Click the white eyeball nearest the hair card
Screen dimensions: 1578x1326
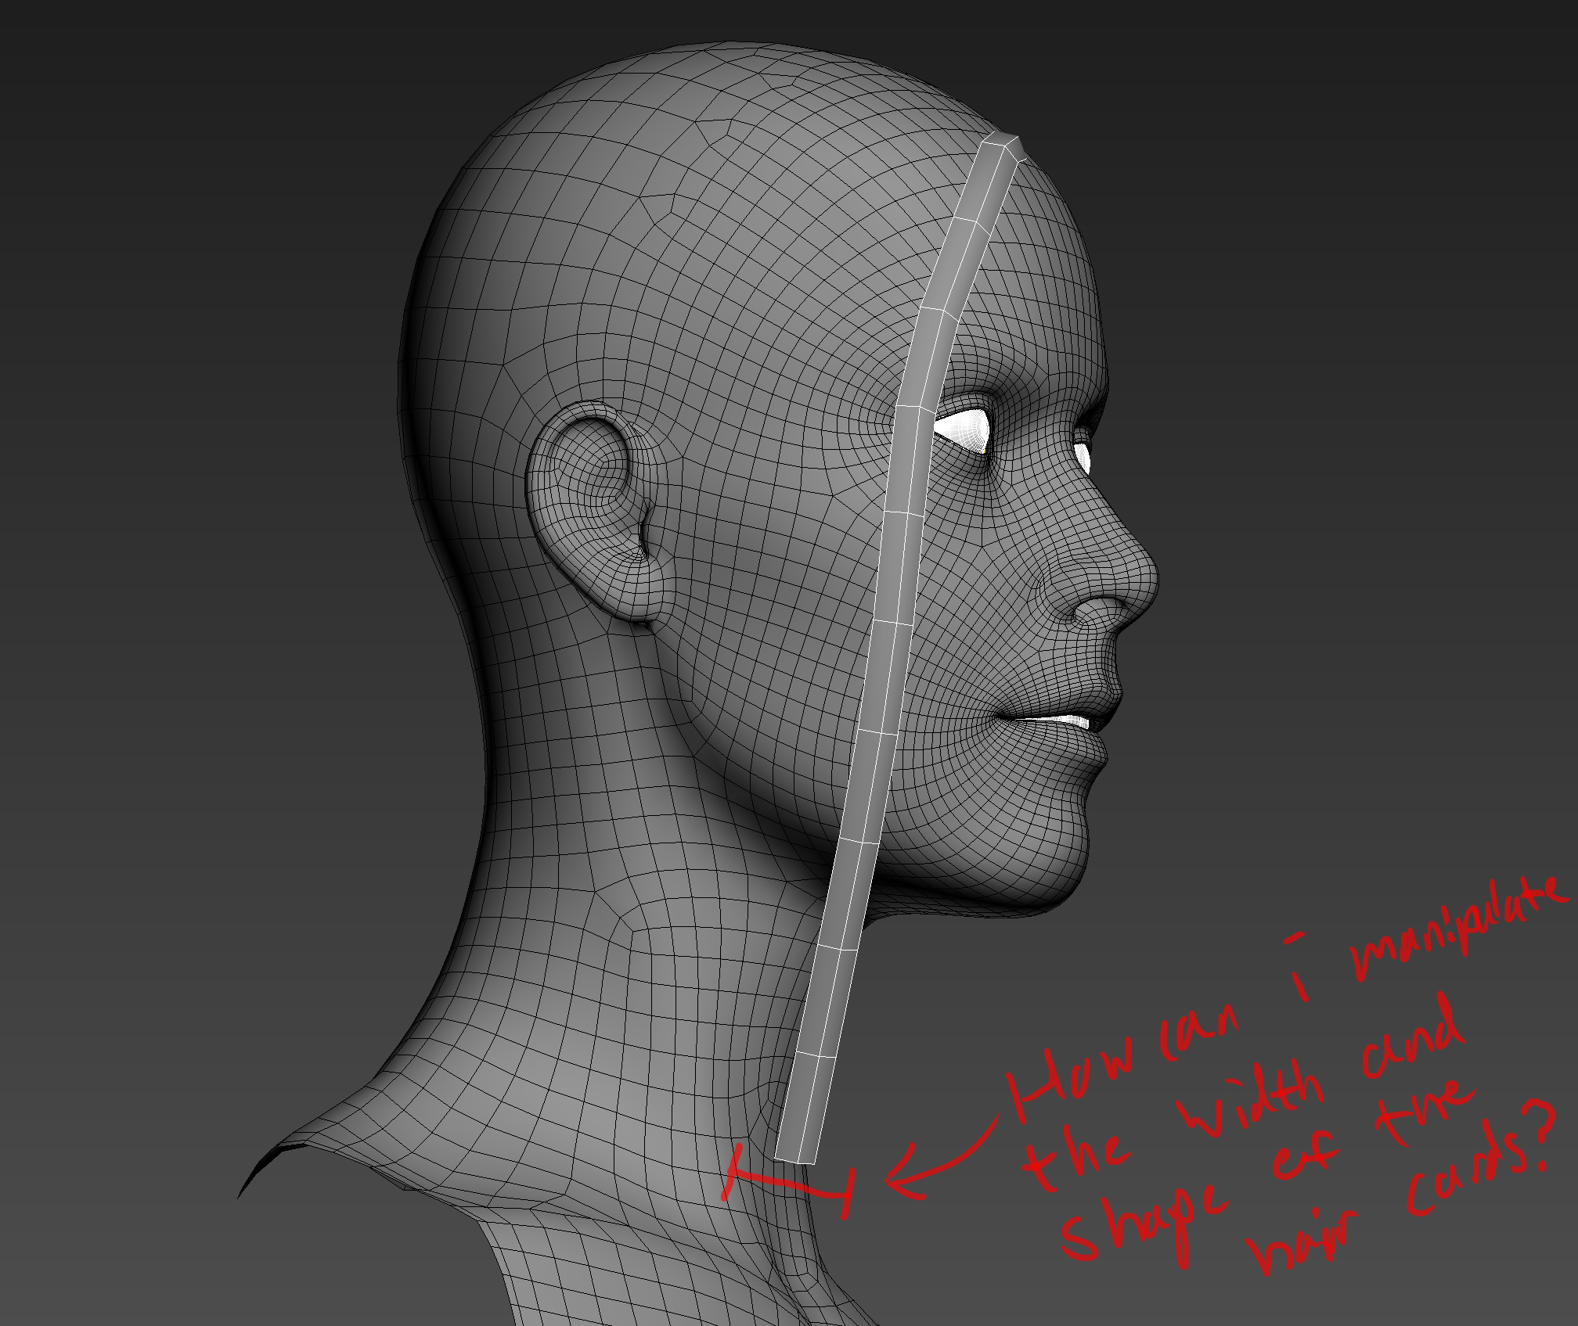[x=964, y=429]
